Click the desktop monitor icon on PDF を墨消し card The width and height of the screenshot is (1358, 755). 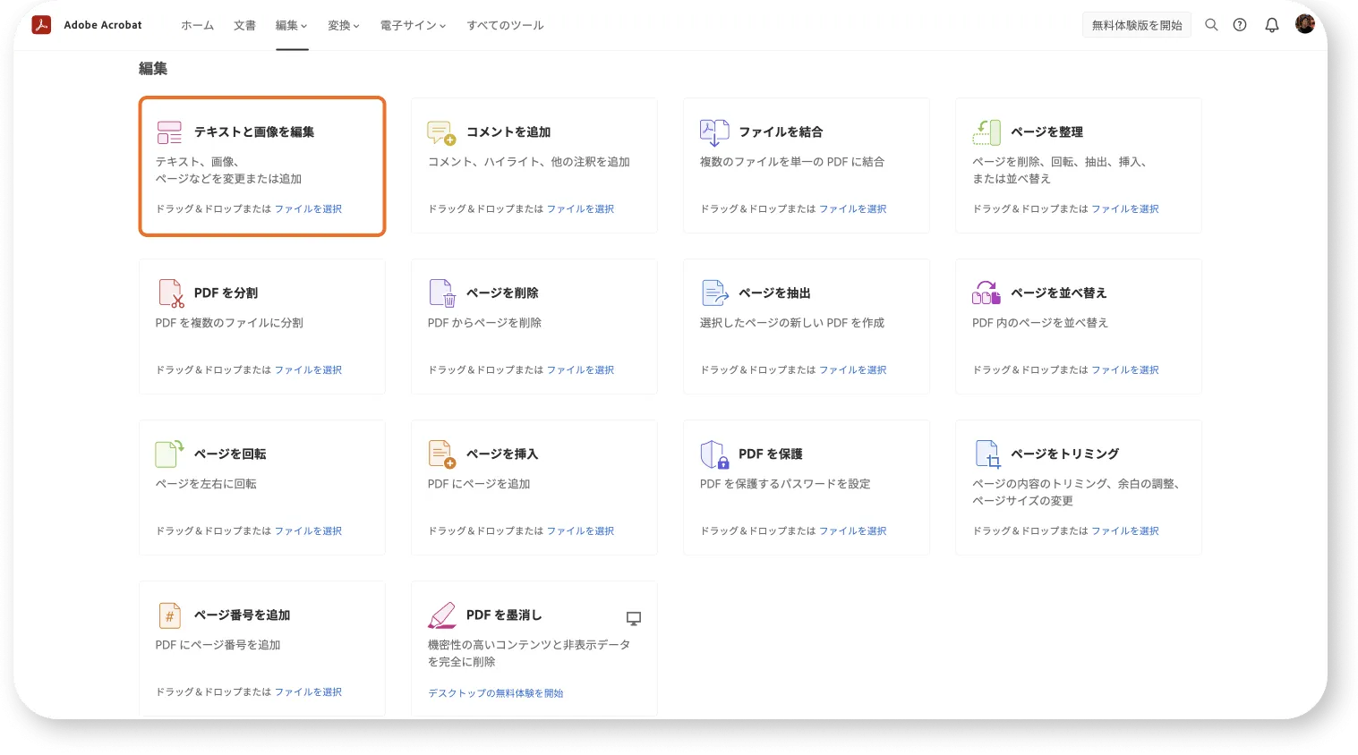(634, 618)
